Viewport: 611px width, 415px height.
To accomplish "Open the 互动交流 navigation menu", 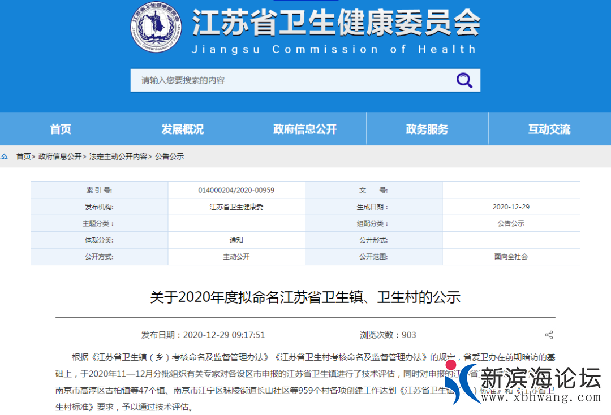I will [549, 129].
